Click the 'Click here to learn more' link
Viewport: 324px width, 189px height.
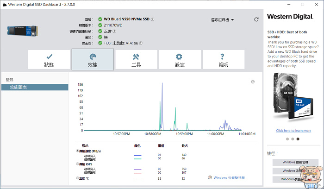(x=293, y=131)
